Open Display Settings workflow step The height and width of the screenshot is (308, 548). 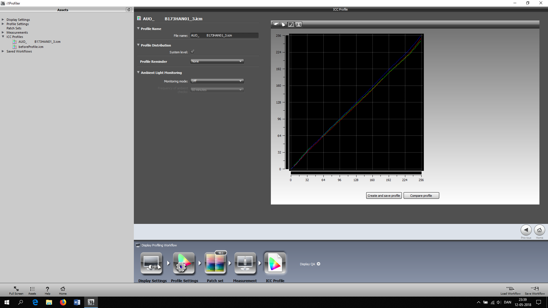152,263
